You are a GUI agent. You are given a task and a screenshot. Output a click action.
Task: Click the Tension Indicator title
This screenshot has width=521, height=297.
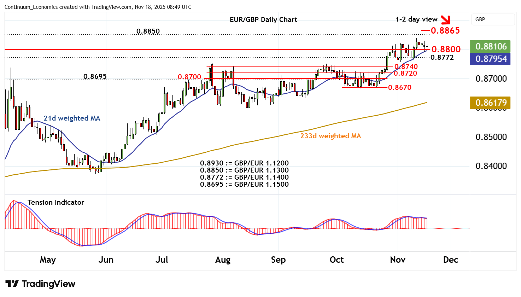click(56, 202)
